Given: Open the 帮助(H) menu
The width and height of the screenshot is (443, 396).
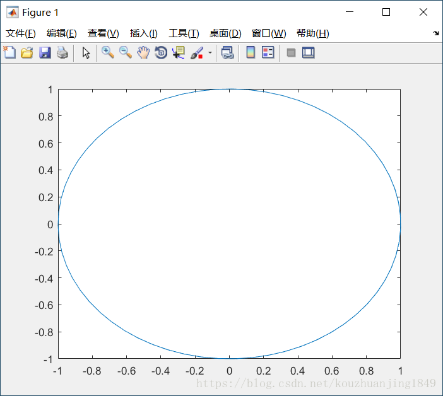Looking at the screenshot, I should coord(313,33).
